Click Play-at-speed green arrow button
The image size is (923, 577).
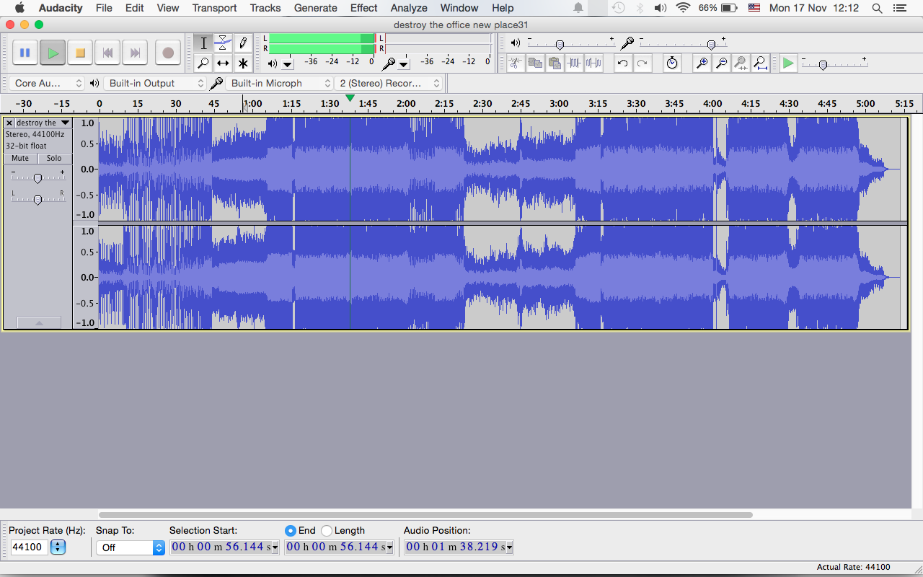(x=788, y=63)
